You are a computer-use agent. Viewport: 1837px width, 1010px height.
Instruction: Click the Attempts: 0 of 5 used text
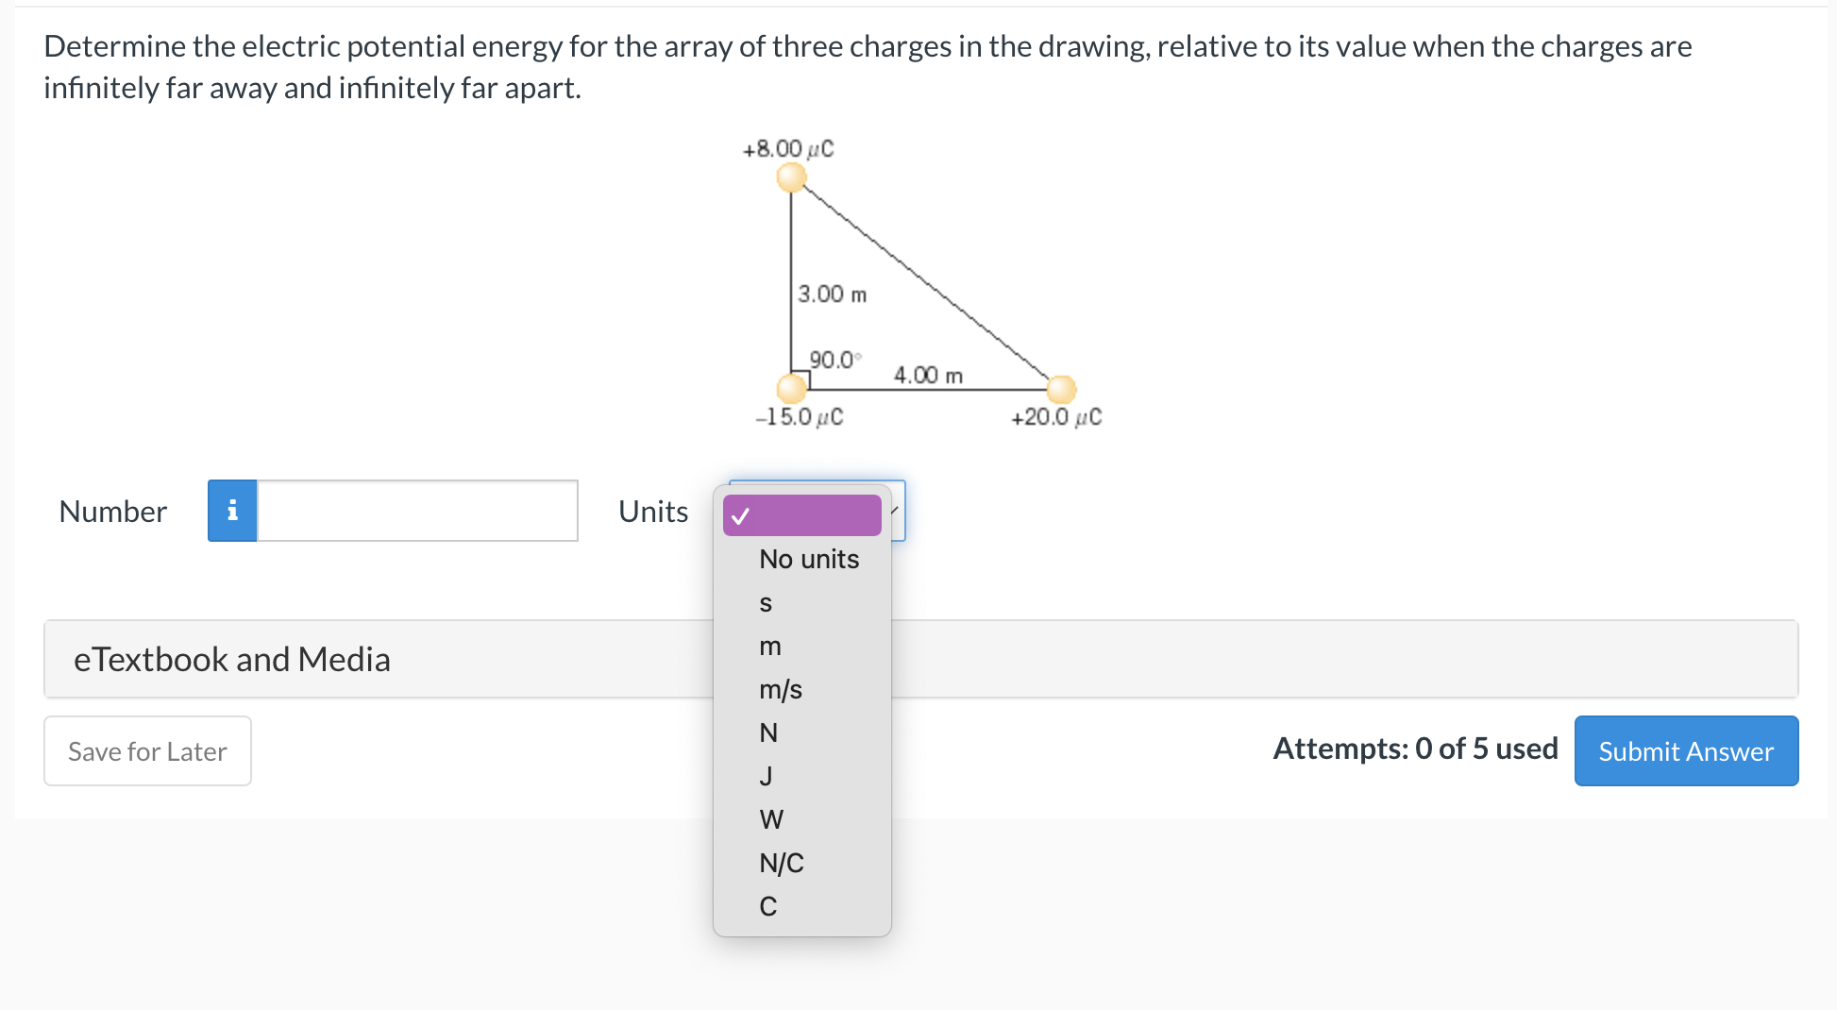pos(1415,748)
